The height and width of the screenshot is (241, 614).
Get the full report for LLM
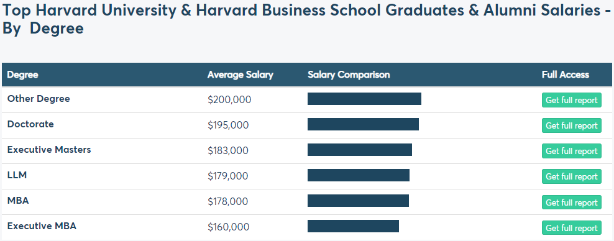pyautogui.click(x=571, y=176)
